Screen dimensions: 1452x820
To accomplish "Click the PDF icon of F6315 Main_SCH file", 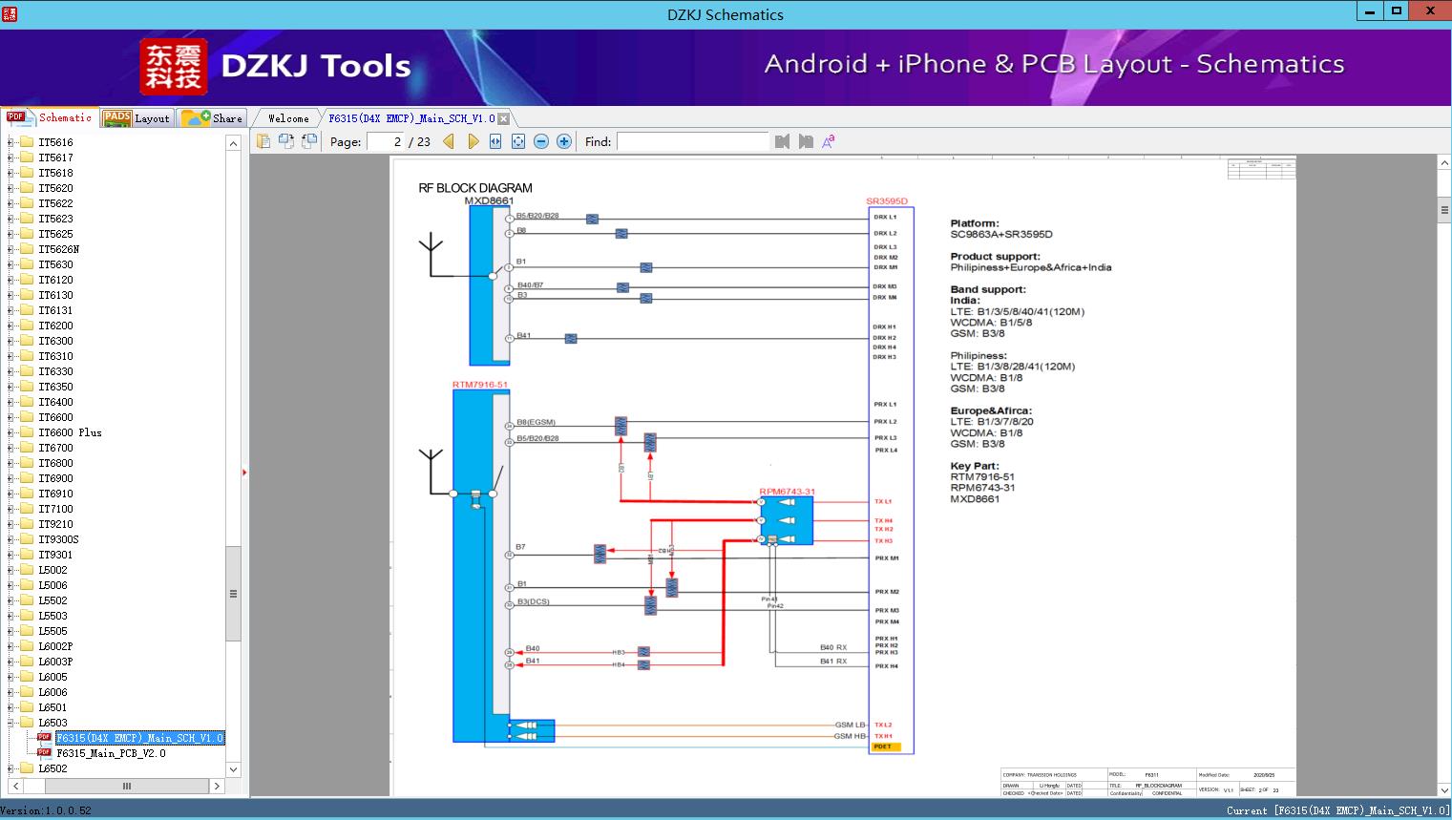I will [x=44, y=737].
